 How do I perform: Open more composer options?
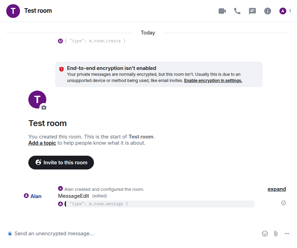click(287, 234)
